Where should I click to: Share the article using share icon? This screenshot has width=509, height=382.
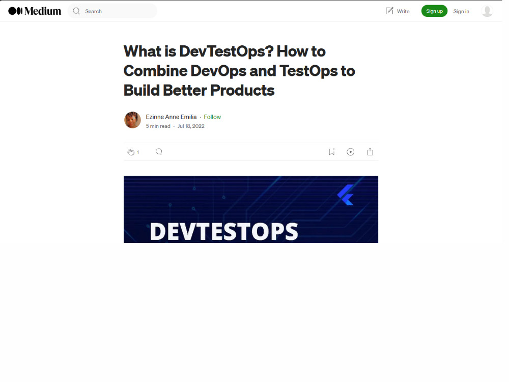(370, 152)
